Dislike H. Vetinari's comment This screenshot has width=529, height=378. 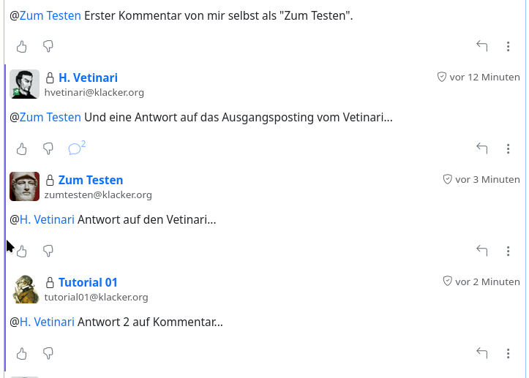(48, 149)
